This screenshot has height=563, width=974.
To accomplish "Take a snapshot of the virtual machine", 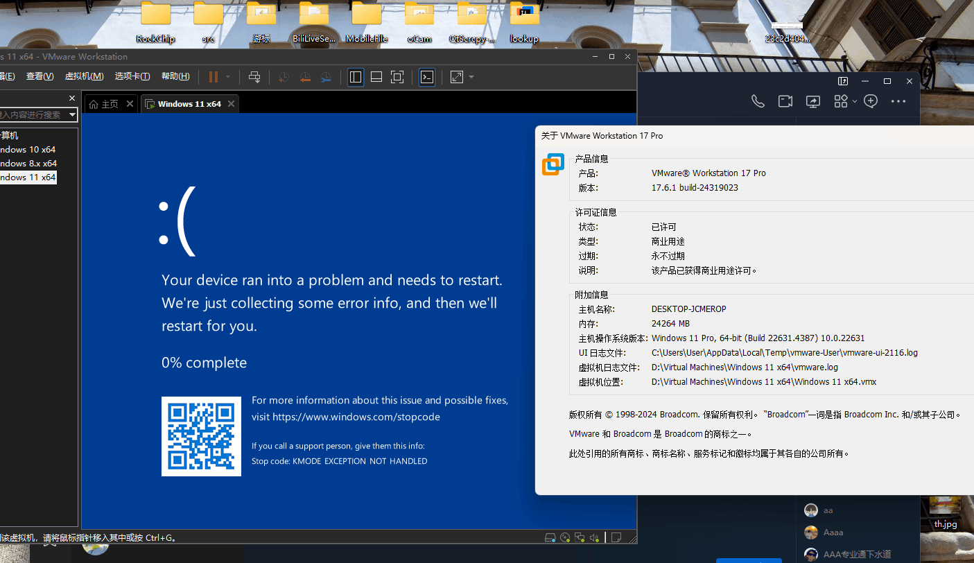I will tap(284, 77).
